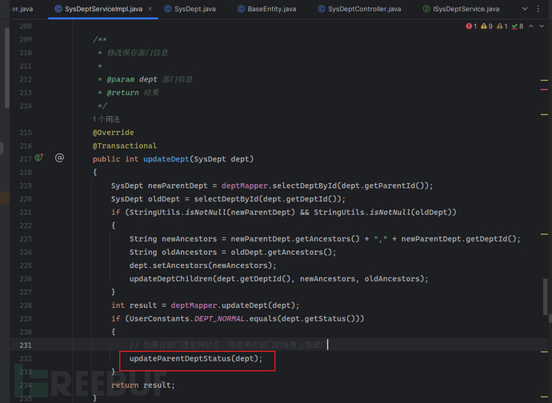Click the @Transactional annotation
Image resolution: width=552 pixels, height=403 pixels.
[x=125, y=146]
